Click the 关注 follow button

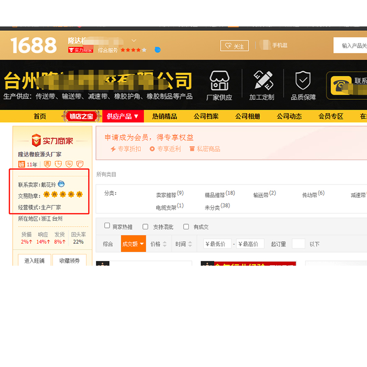234,46
